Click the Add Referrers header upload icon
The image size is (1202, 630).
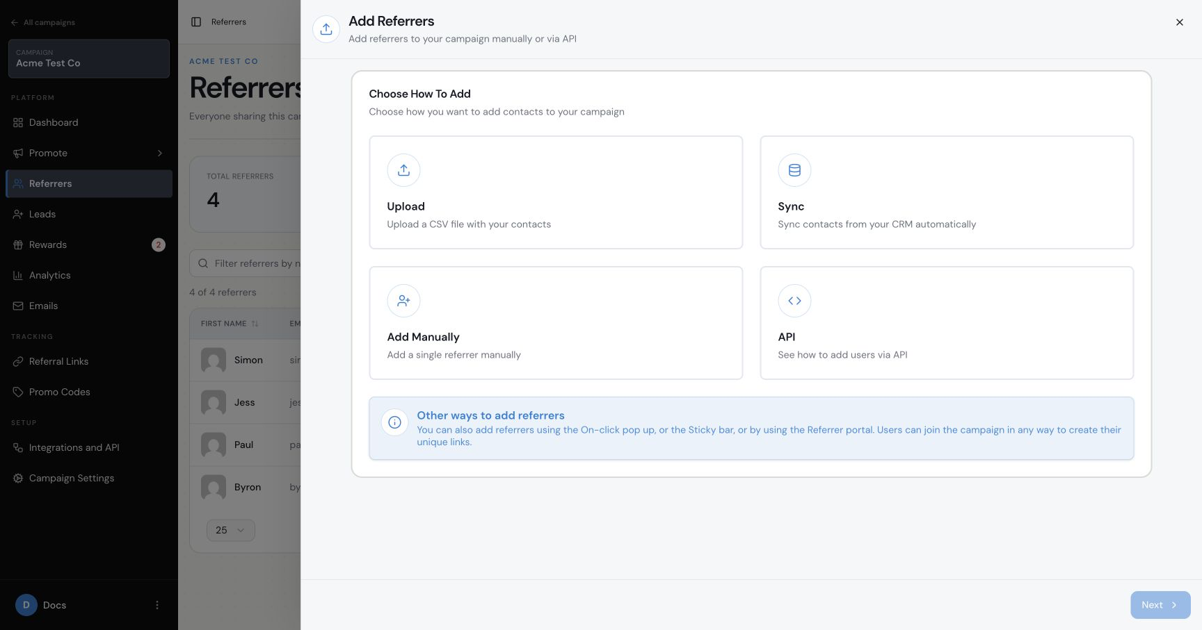(x=326, y=29)
